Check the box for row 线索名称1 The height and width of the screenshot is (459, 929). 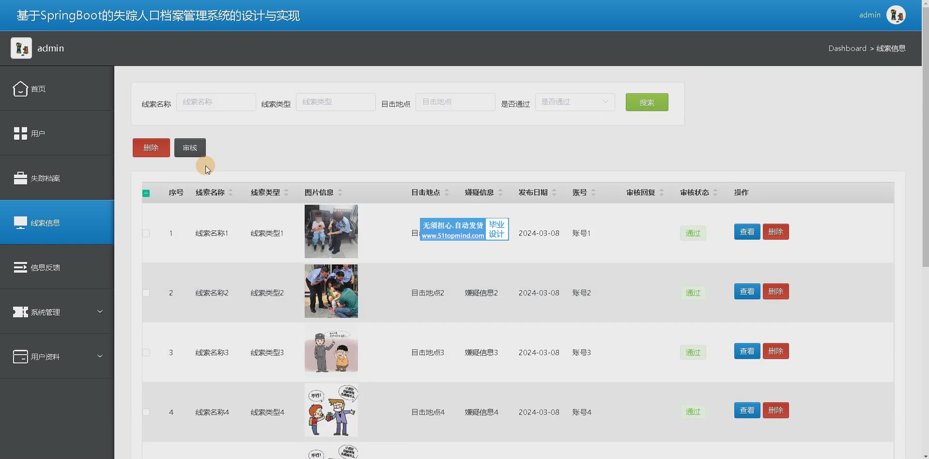146,233
